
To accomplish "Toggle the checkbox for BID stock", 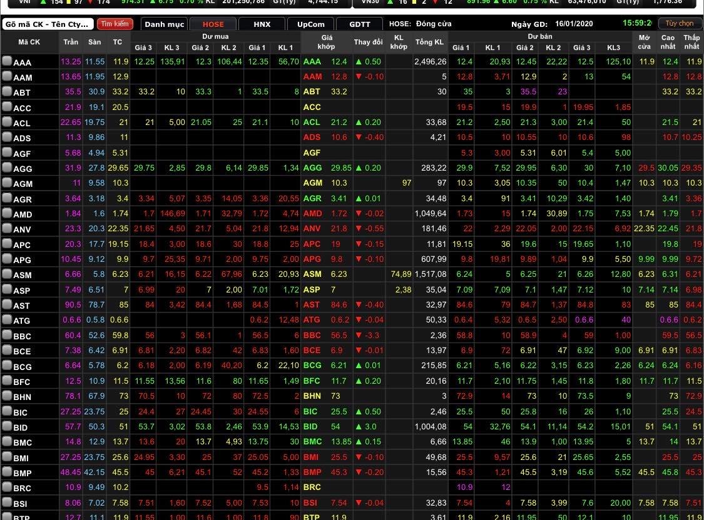I will pos(7,427).
